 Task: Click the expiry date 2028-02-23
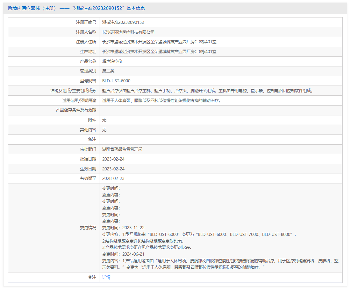[113, 178]
